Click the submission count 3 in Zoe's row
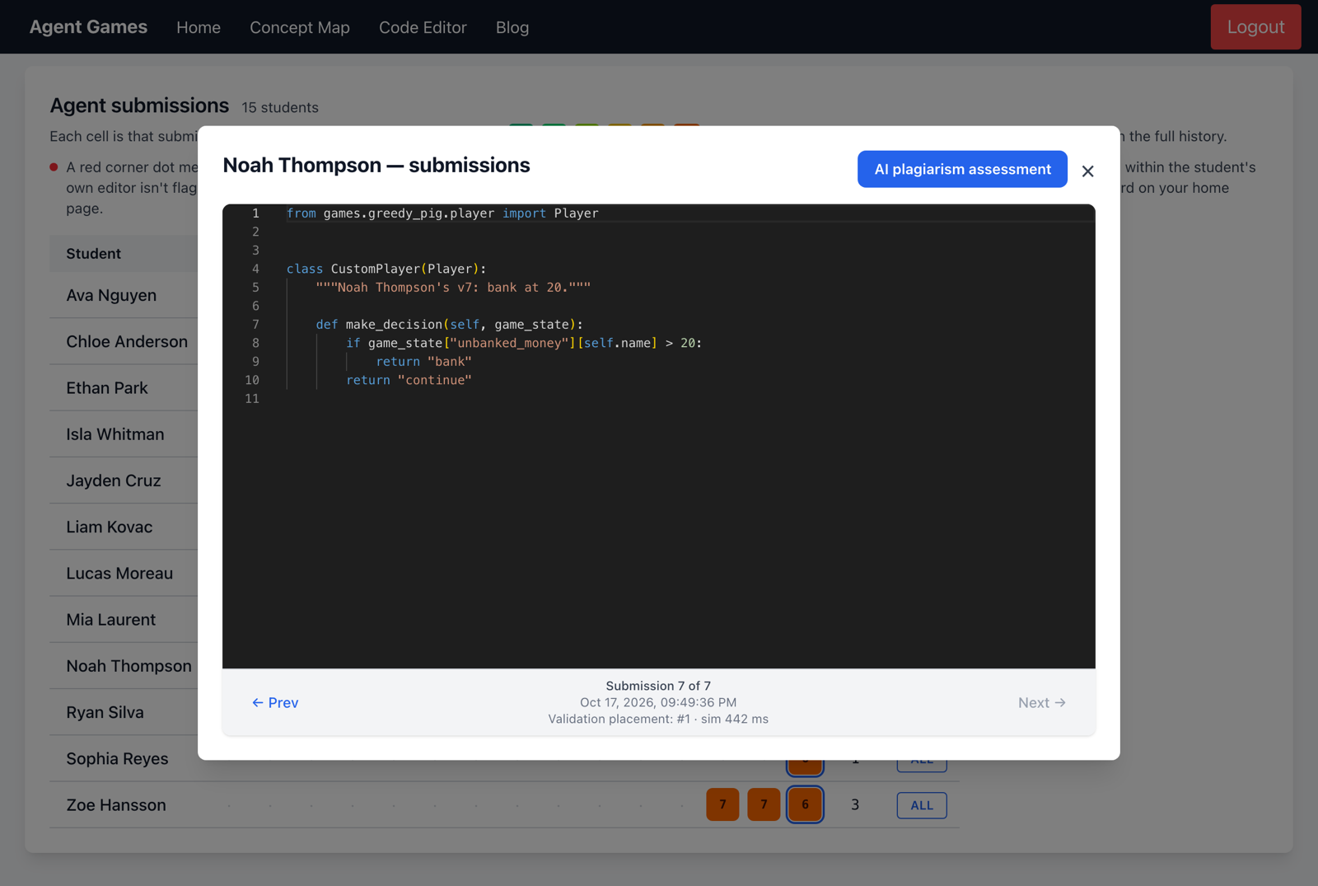The height and width of the screenshot is (886, 1318). [x=855, y=804]
